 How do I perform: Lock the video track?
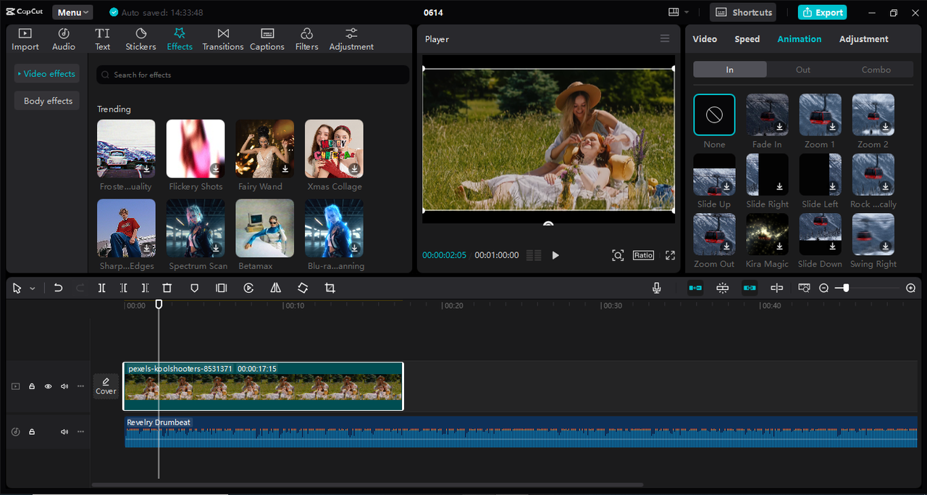pyautogui.click(x=32, y=386)
